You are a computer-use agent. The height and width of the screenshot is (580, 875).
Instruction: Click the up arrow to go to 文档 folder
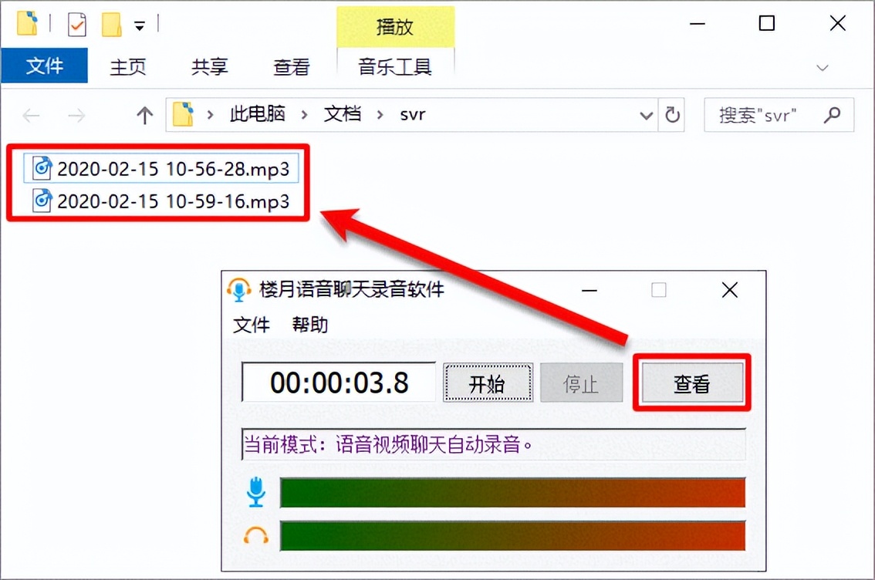click(144, 114)
